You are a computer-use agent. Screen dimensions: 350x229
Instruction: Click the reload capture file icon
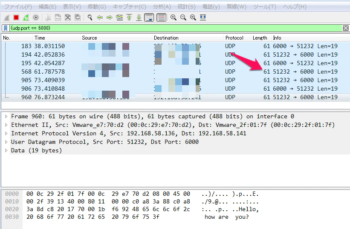pos(78,17)
